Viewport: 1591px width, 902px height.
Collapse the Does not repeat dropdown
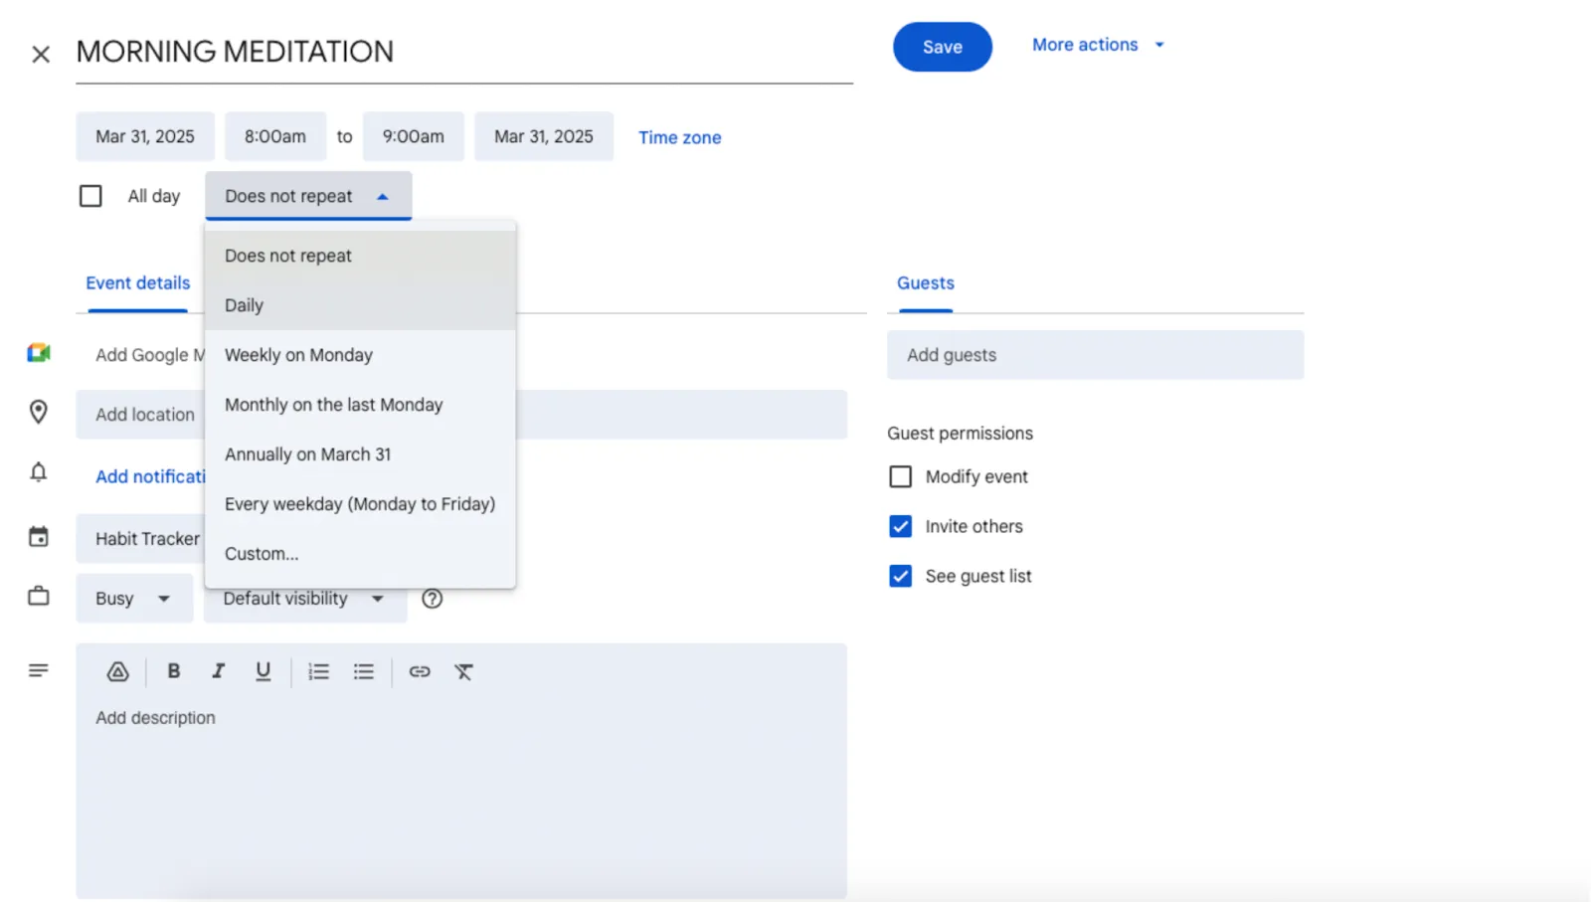point(308,196)
